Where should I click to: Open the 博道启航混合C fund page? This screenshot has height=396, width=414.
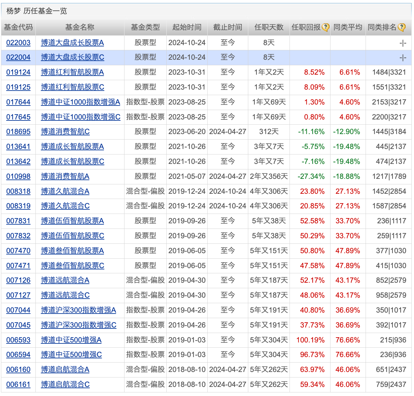click(x=65, y=385)
